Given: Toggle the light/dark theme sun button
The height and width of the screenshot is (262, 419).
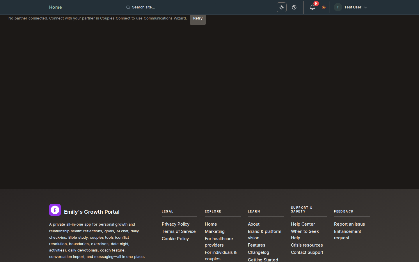Looking at the screenshot, I should coord(281,7).
